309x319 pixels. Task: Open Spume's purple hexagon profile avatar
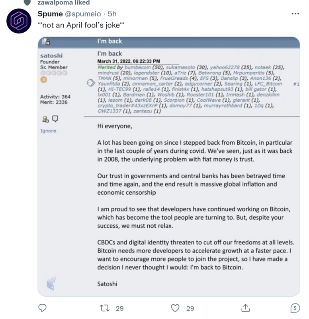coord(19,21)
